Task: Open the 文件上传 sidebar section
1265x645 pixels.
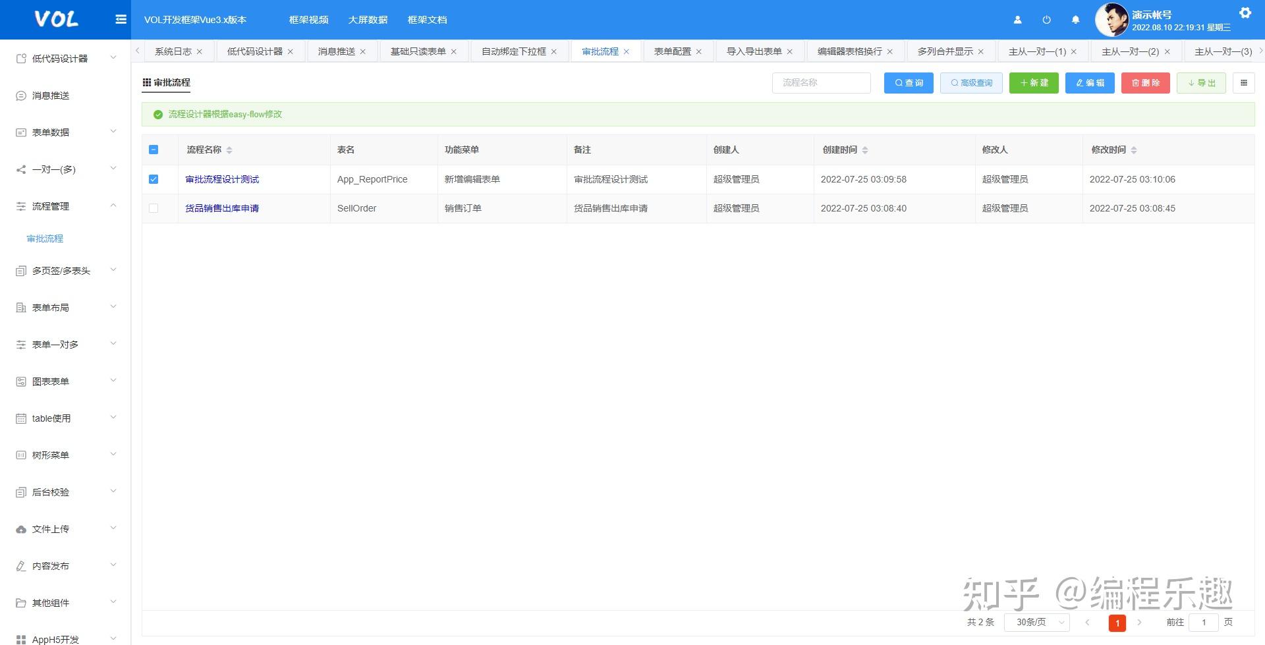Action: pyautogui.click(x=49, y=528)
